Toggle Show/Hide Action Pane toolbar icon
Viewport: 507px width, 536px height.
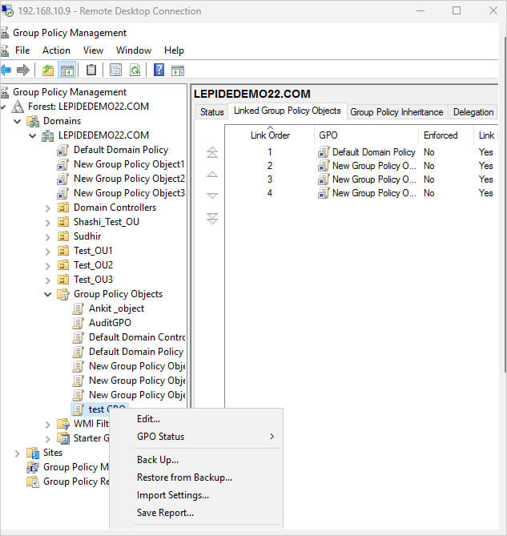[178, 71]
